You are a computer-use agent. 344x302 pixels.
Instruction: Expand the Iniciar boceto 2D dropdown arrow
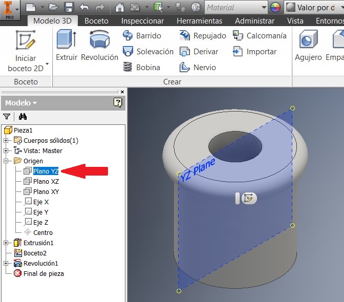tap(47, 64)
